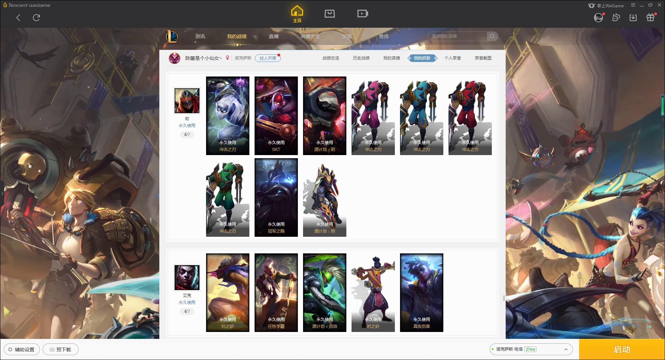Open the WeGame hamburger menu icon
The image size is (665, 360).
click(633, 5)
